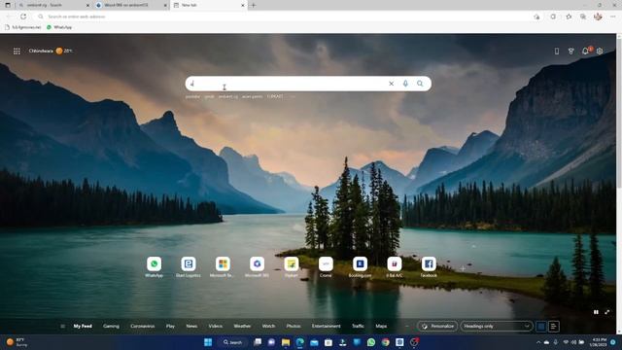Open the mobile phone icon on page
622x350 pixels.
point(557,51)
